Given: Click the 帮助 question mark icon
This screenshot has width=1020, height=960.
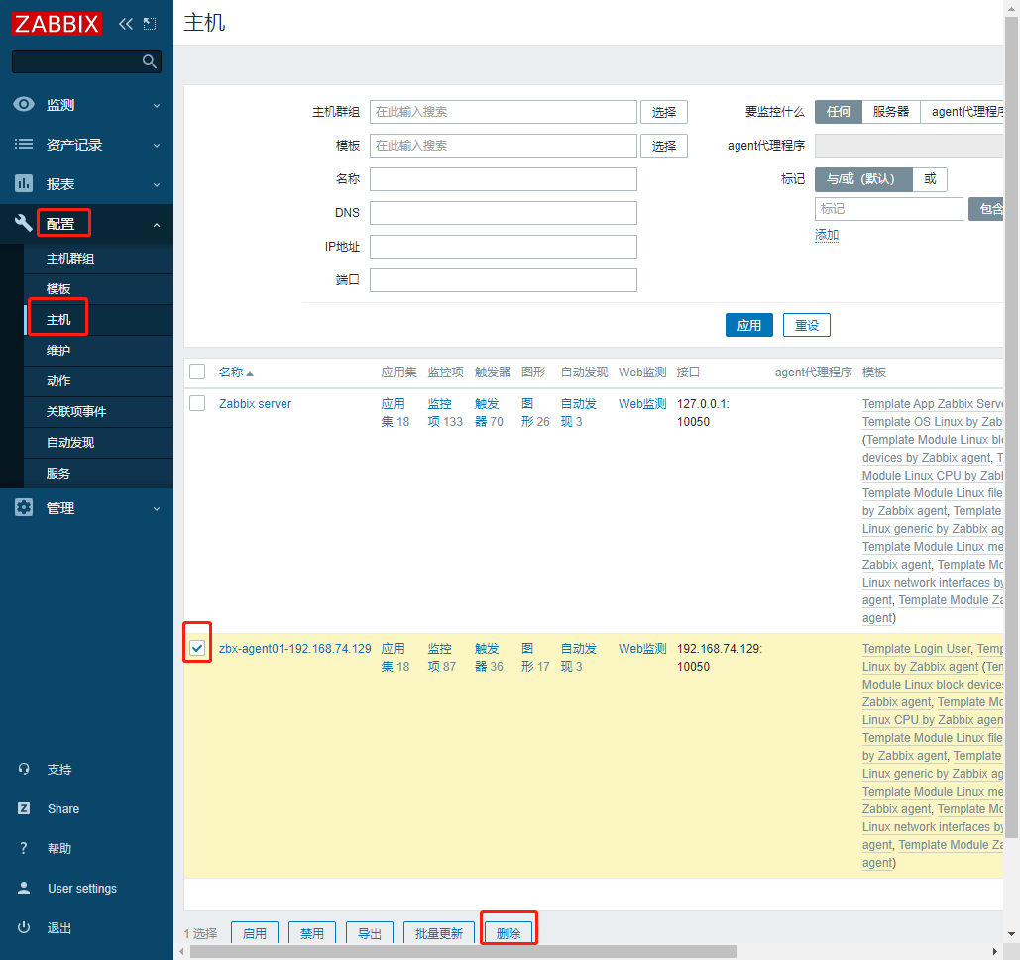Looking at the screenshot, I should click(x=24, y=849).
